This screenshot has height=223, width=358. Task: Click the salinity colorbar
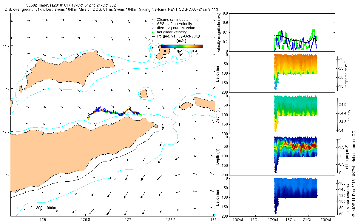pos(338,114)
